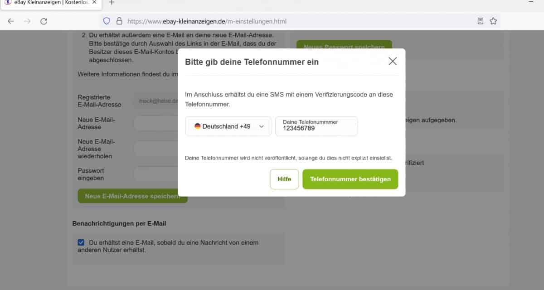The width and height of the screenshot is (544, 290).
Task: Bookmark the page with the star icon
Action: [492, 21]
